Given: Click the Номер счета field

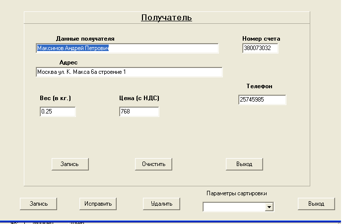Looking at the screenshot, I should [x=260, y=48].
